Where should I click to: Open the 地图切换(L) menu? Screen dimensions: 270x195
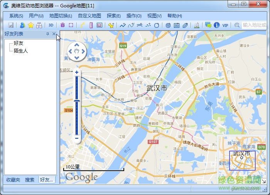pyautogui.click(x=61, y=16)
